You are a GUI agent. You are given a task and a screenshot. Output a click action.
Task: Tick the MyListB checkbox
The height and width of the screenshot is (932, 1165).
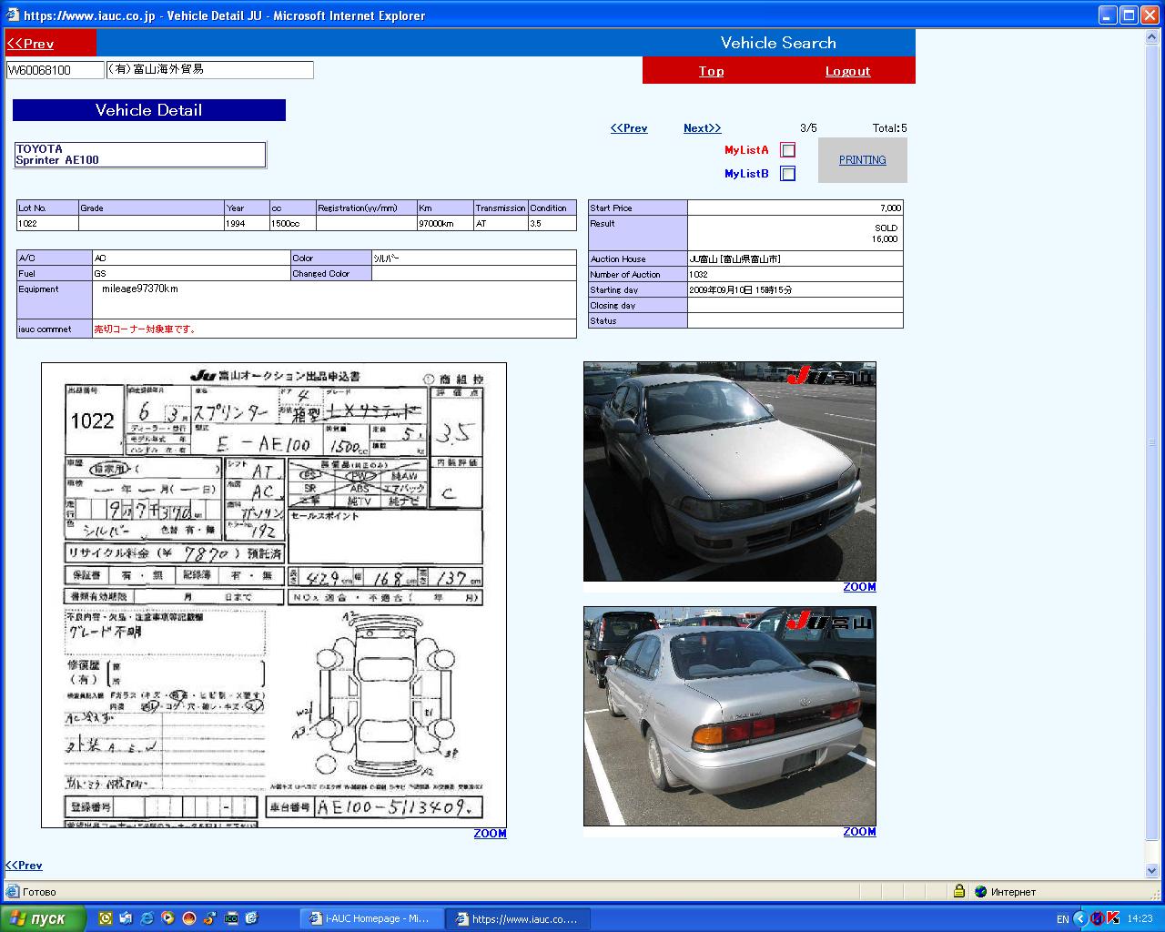point(788,174)
